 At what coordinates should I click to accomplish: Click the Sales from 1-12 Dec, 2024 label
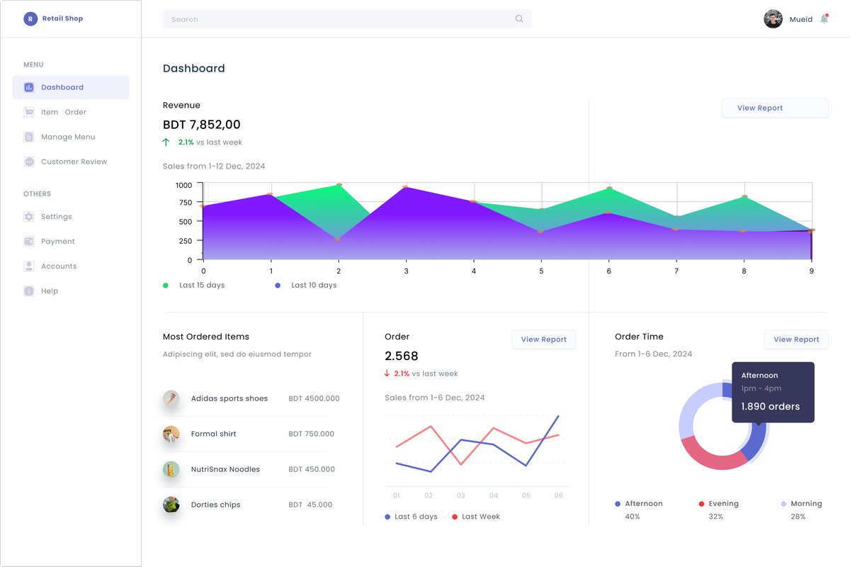pyautogui.click(x=214, y=166)
